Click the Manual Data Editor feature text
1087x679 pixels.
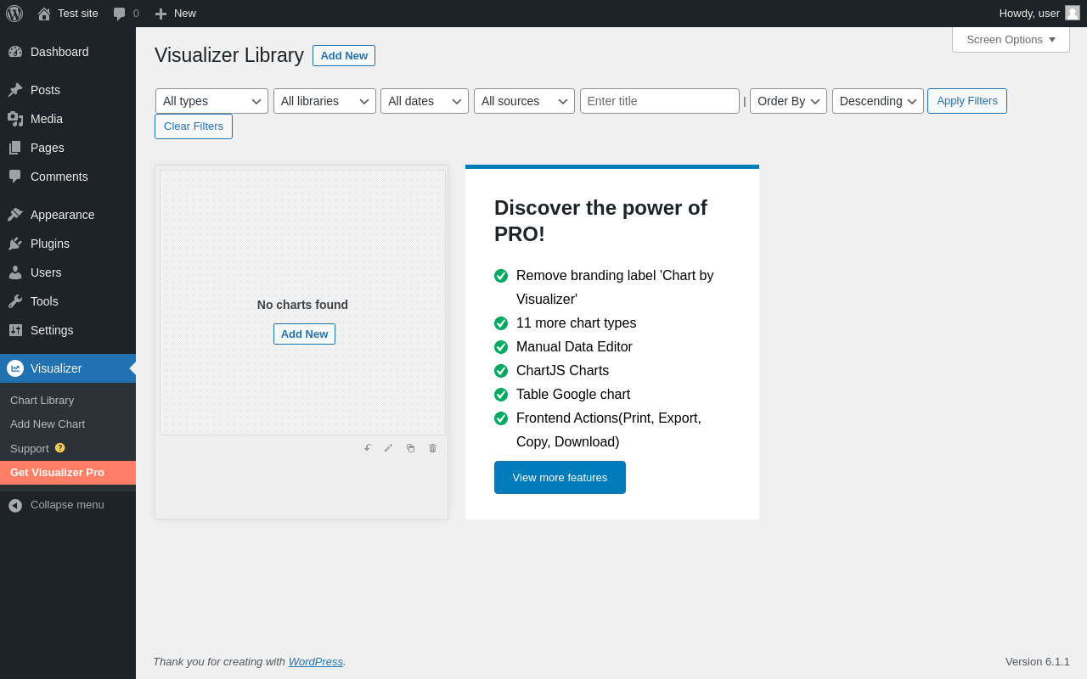[x=574, y=347]
